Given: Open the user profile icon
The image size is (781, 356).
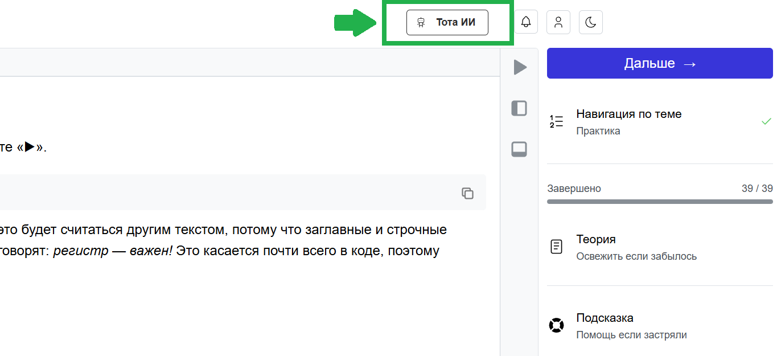Looking at the screenshot, I should point(558,23).
